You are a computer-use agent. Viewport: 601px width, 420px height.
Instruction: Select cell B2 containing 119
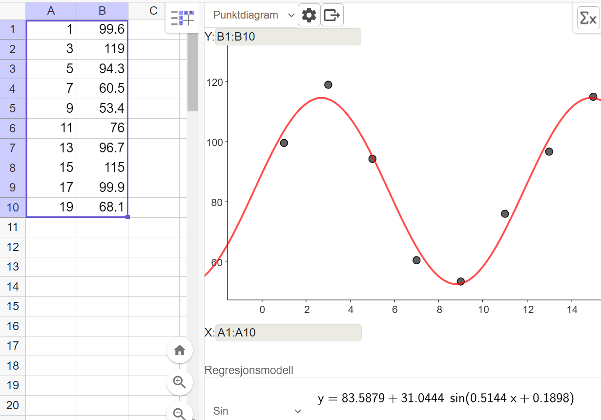(103, 49)
